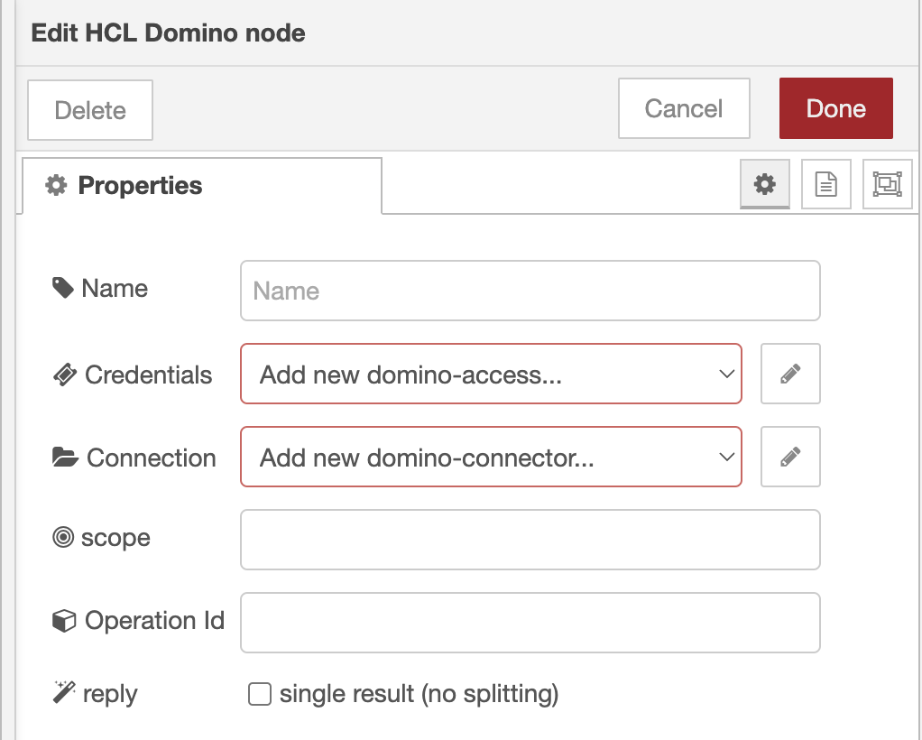The height and width of the screenshot is (740, 922).
Task: Click the ticket icon beside Credentials
Action: (x=65, y=375)
